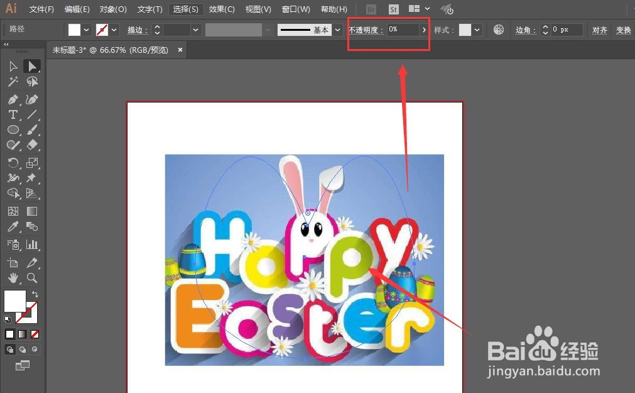Select the Column Graph tool

pyautogui.click(x=32, y=244)
